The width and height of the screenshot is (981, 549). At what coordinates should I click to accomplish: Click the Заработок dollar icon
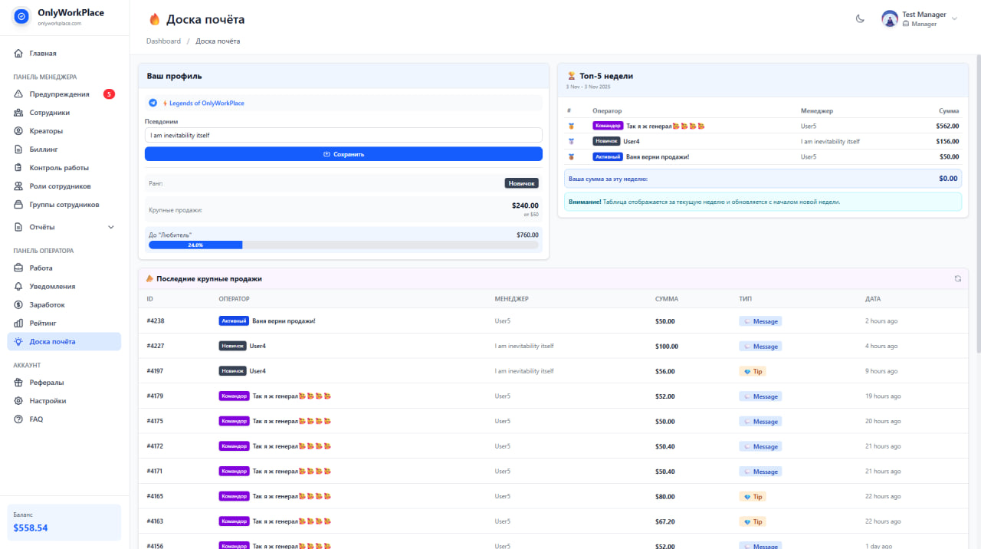click(x=19, y=305)
